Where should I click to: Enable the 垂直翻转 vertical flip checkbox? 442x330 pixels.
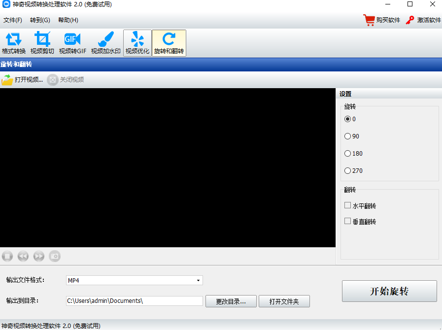347,221
